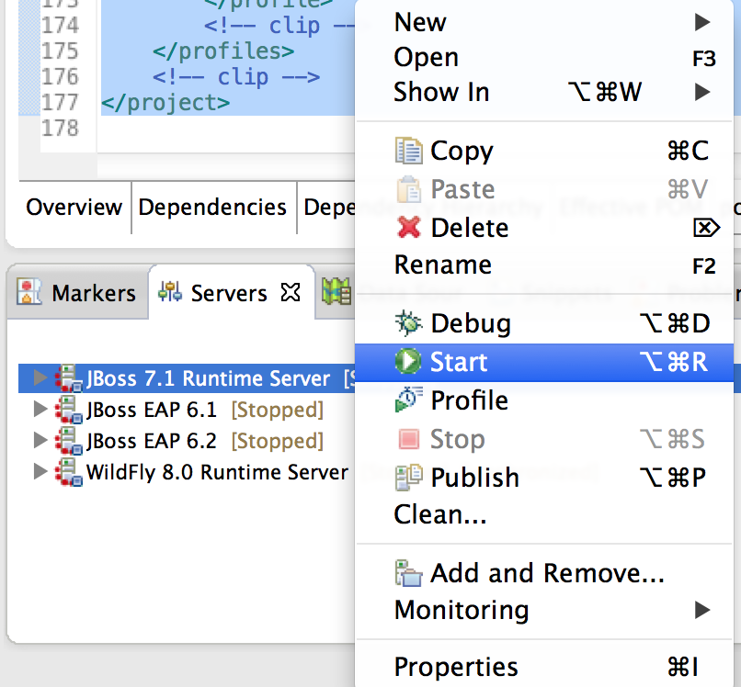
Task: Click the JBoss EAP 6.1 server icon
Action: click(69, 410)
